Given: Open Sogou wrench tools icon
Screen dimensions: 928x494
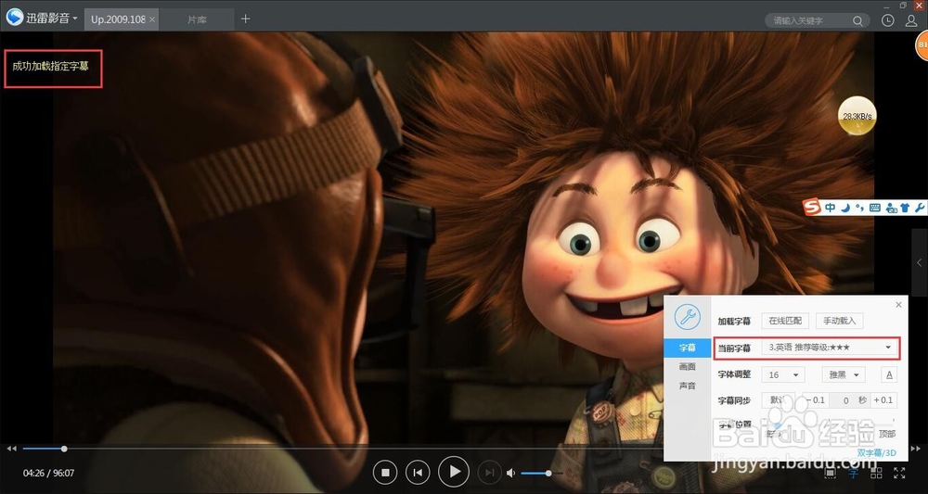Looking at the screenshot, I should (x=919, y=208).
